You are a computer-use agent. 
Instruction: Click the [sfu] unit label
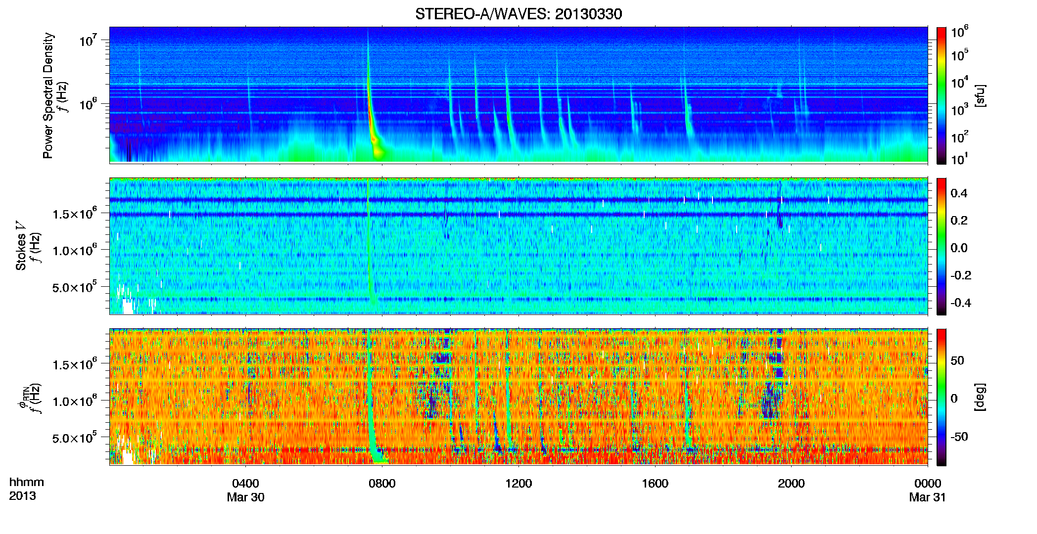980,95
